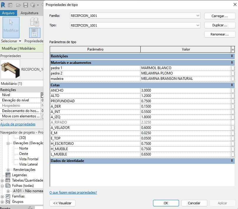This screenshot has width=238, height=209.
Task: Switch to the Arquitetura ribbon tab
Action: (x=29, y=13)
